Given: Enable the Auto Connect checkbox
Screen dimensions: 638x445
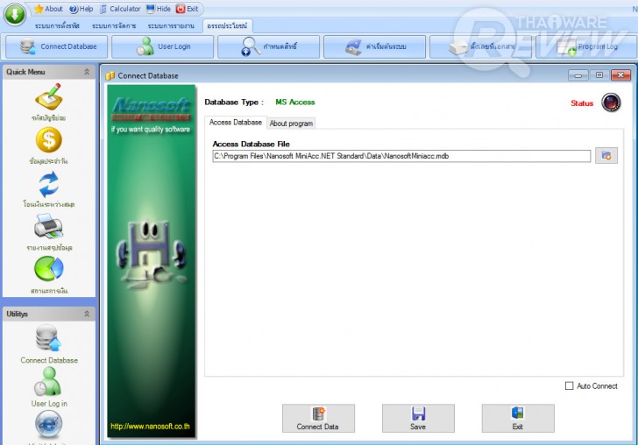Looking at the screenshot, I should (x=570, y=385).
